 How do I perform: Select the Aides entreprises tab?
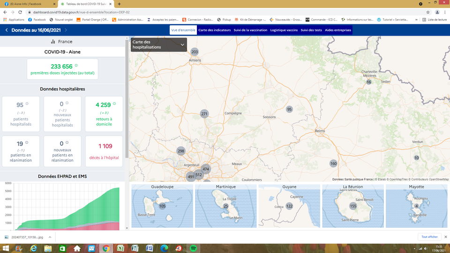(337, 30)
